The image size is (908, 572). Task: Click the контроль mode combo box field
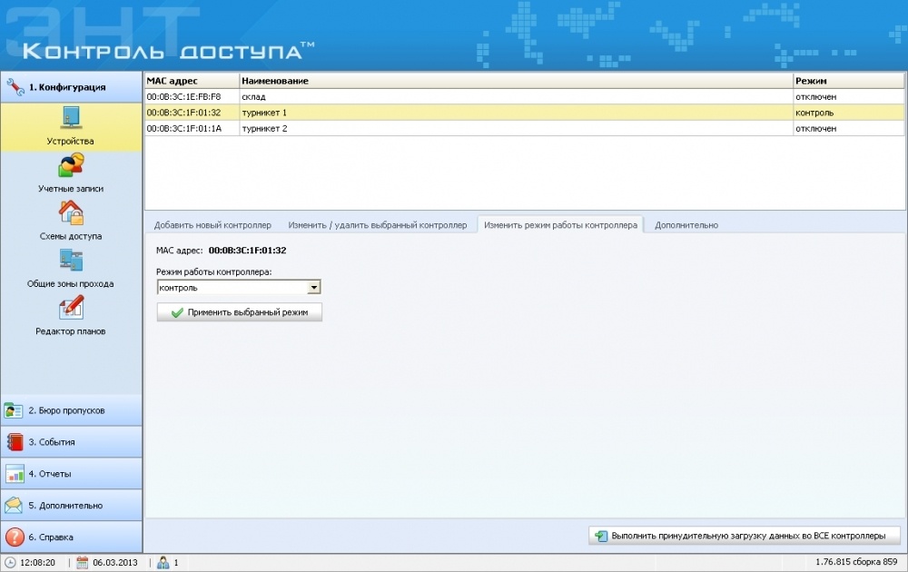click(239, 287)
